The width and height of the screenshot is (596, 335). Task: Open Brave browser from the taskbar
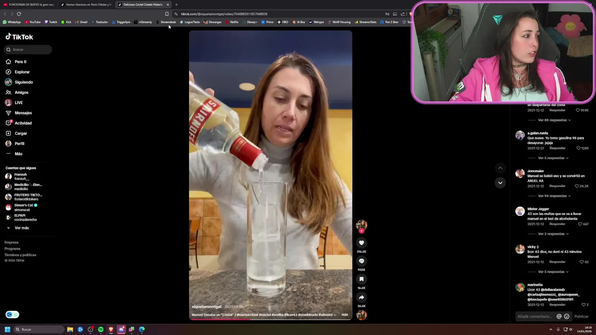pos(111,329)
